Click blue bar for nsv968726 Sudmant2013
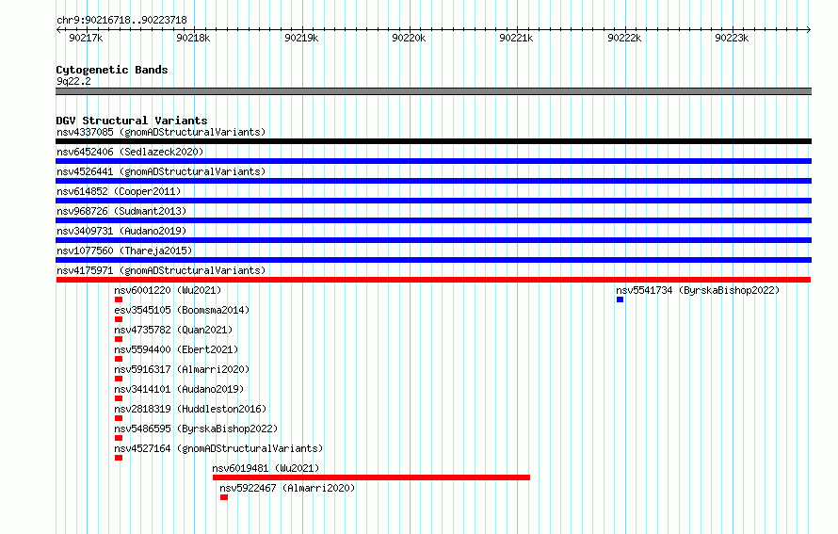 point(433,220)
